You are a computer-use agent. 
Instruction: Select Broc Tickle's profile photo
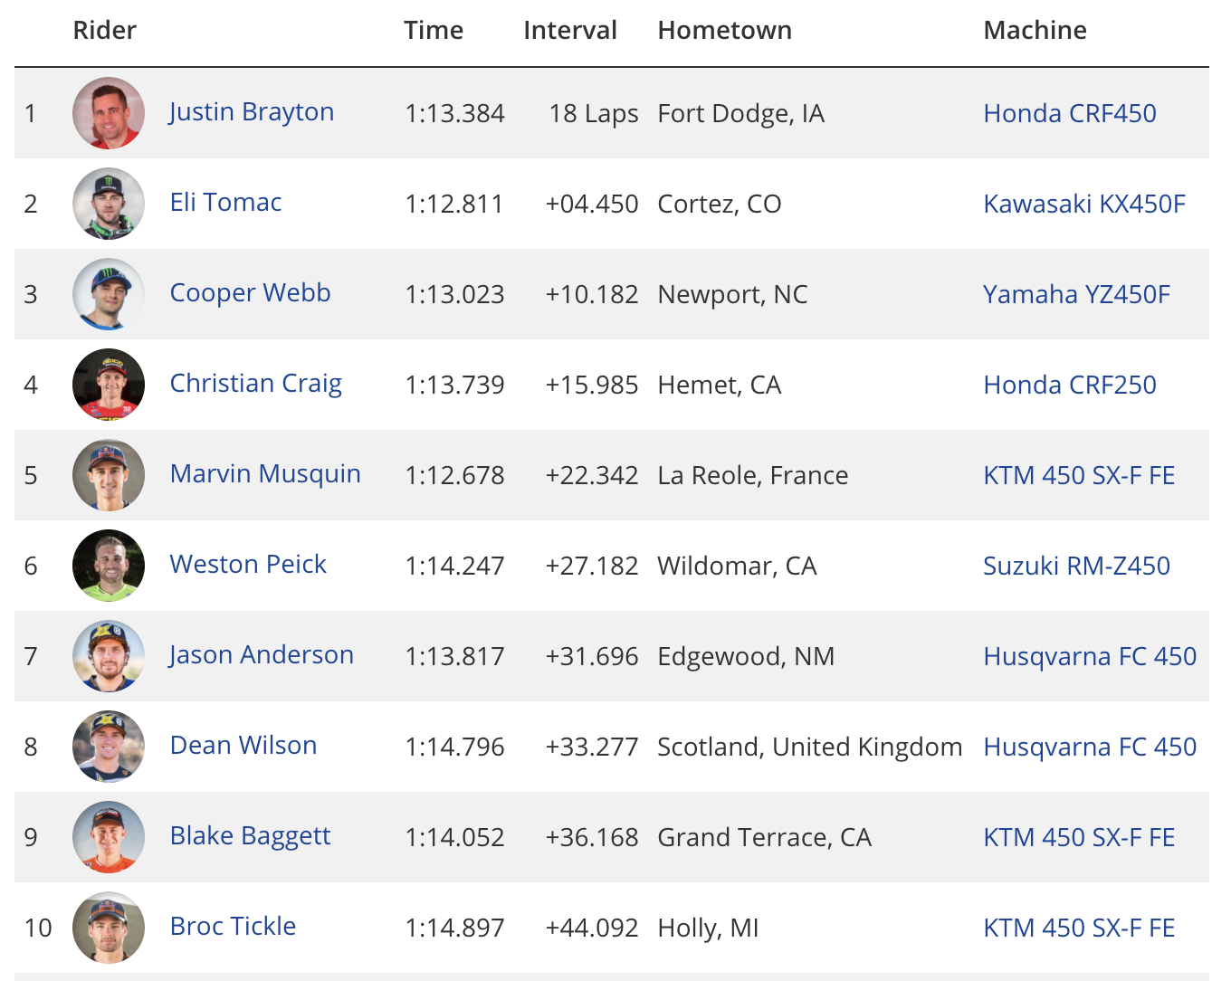[109, 928]
